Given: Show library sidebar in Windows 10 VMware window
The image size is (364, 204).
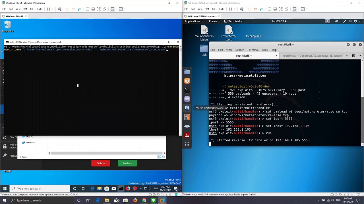Looking at the screenshot, I should click(x=87, y=9).
